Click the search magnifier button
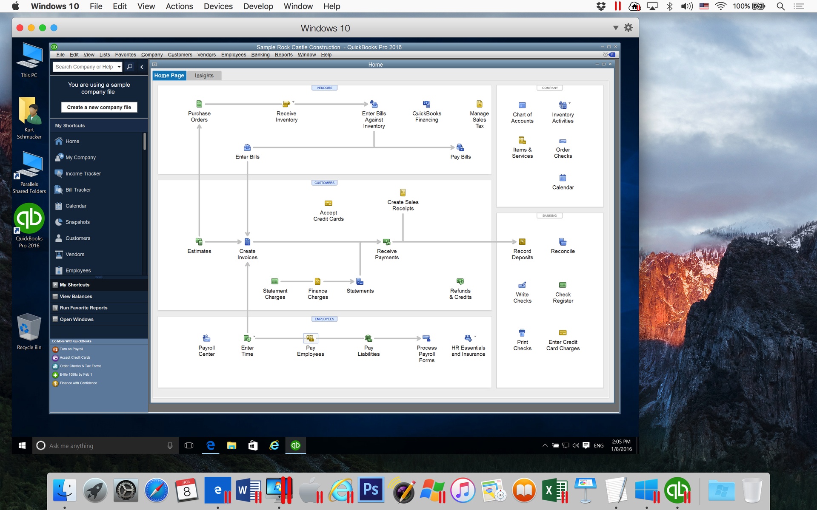The width and height of the screenshot is (817, 510). coord(129,67)
